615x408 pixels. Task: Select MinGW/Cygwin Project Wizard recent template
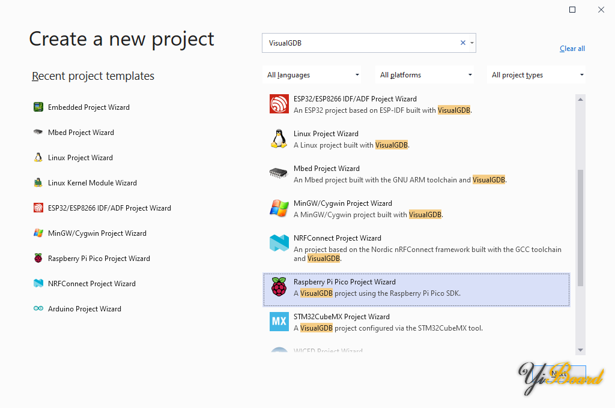(x=97, y=233)
